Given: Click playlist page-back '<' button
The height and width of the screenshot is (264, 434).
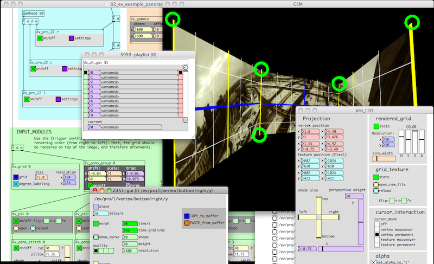Looking at the screenshot, I should coord(185,67).
